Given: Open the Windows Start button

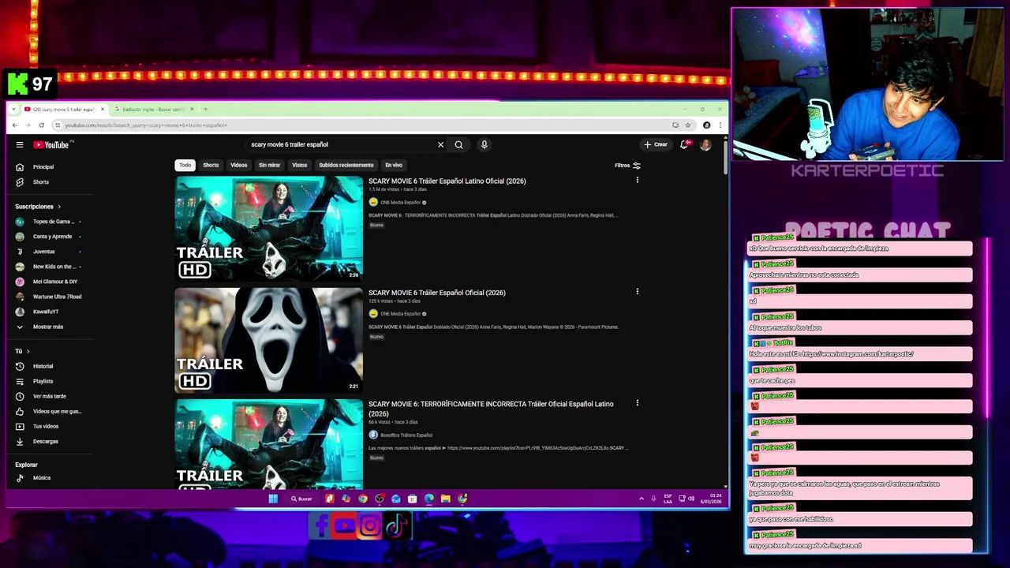Looking at the screenshot, I should point(273,499).
